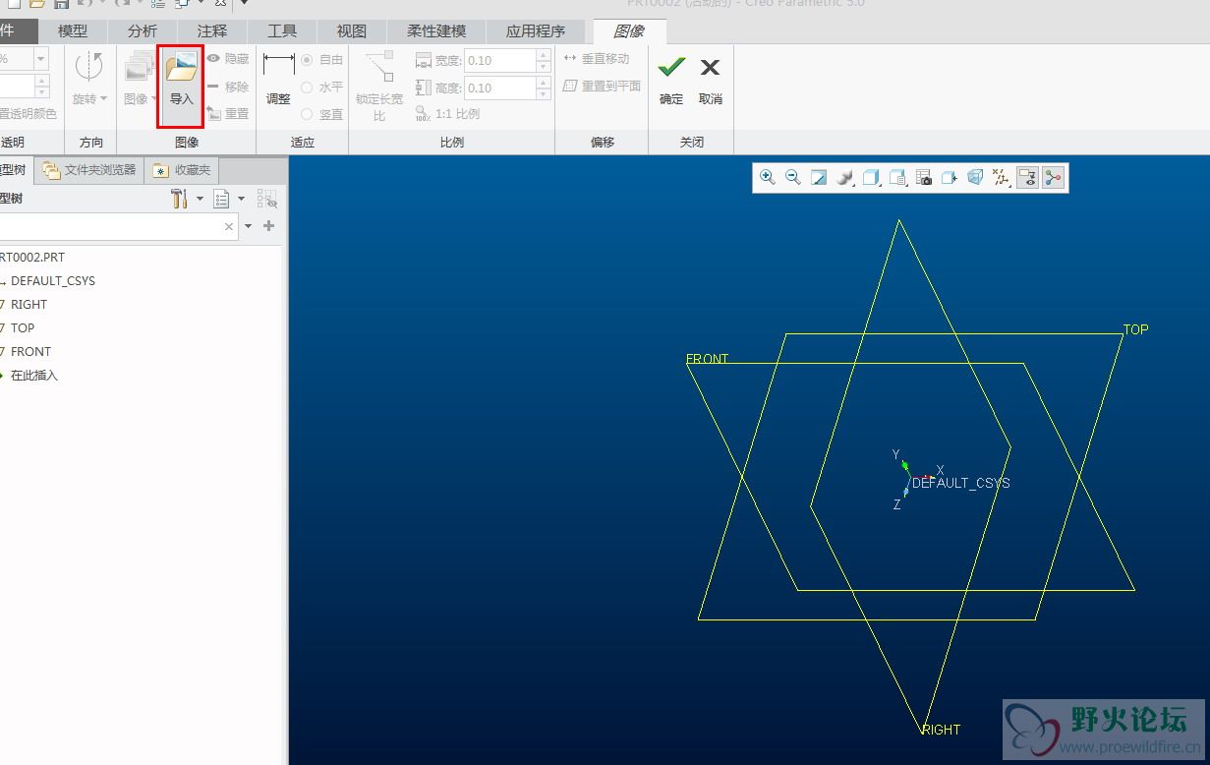Image resolution: width=1210 pixels, height=765 pixels.
Task: Select the TOP plane tree item
Action: pyautogui.click(x=23, y=327)
